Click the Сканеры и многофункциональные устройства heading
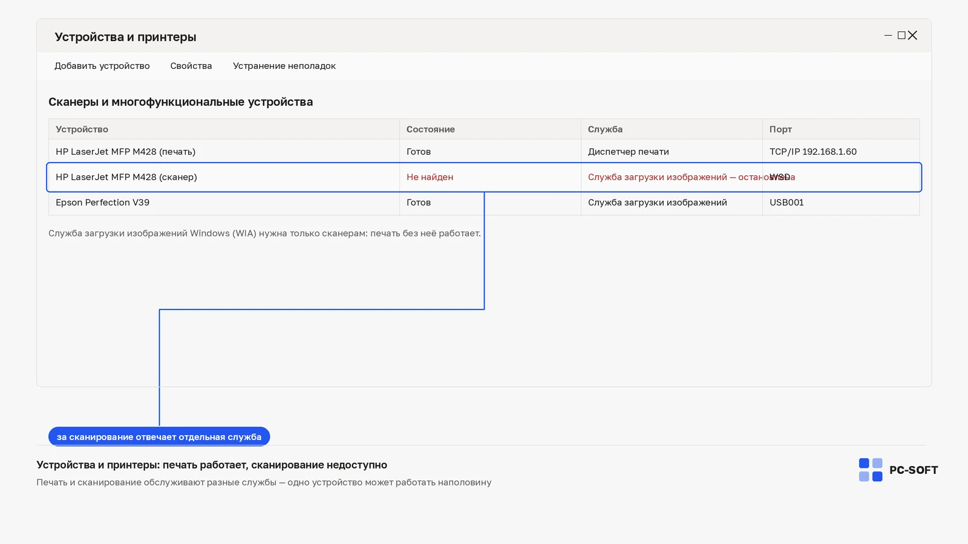The height and width of the screenshot is (544, 968). (181, 102)
